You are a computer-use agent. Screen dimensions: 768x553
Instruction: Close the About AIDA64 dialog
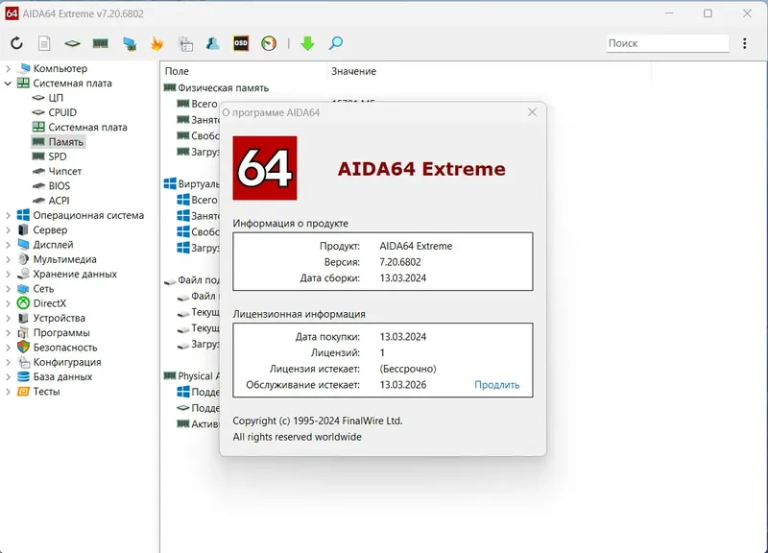[x=533, y=112]
